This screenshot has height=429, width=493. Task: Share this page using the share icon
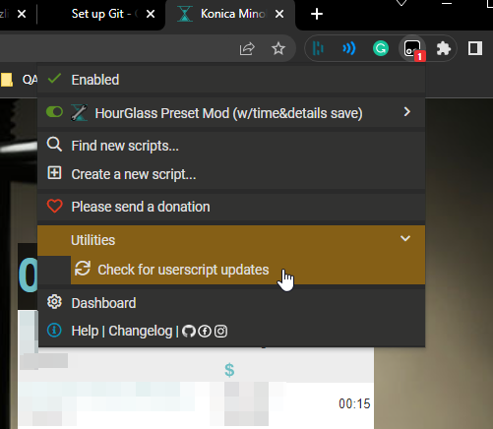(x=247, y=49)
